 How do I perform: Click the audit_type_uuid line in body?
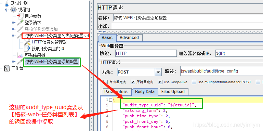159,105
